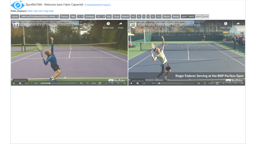Toggle loop icon on left video

coord(100,83)
